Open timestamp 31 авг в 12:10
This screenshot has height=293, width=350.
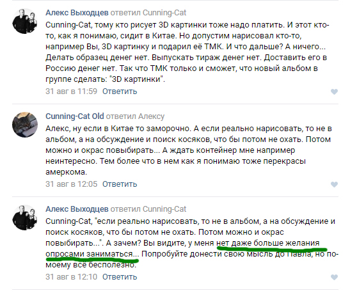(72, 277)
